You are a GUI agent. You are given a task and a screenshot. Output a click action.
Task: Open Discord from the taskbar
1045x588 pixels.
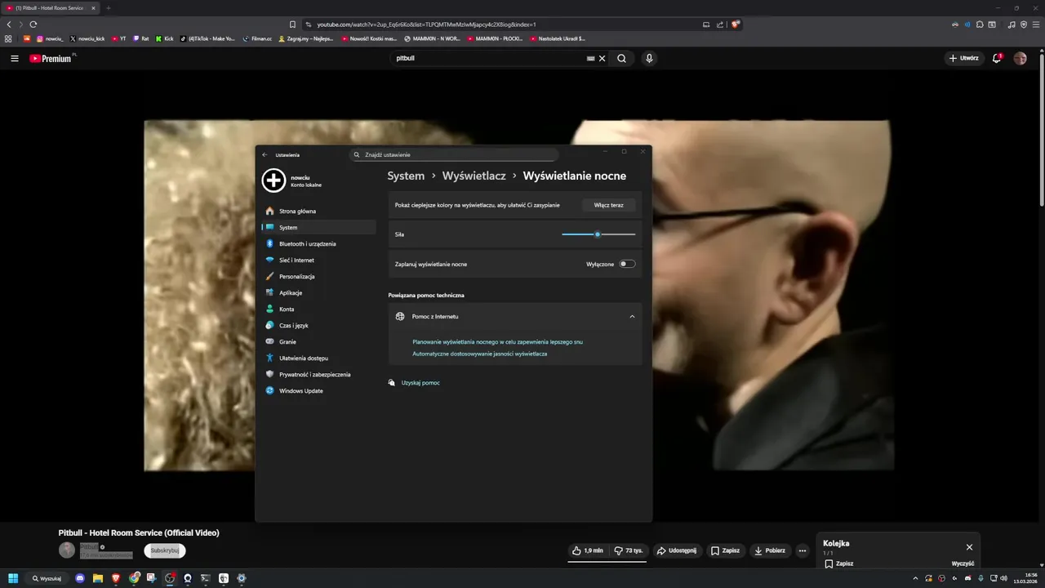click(x=80, y=578)
